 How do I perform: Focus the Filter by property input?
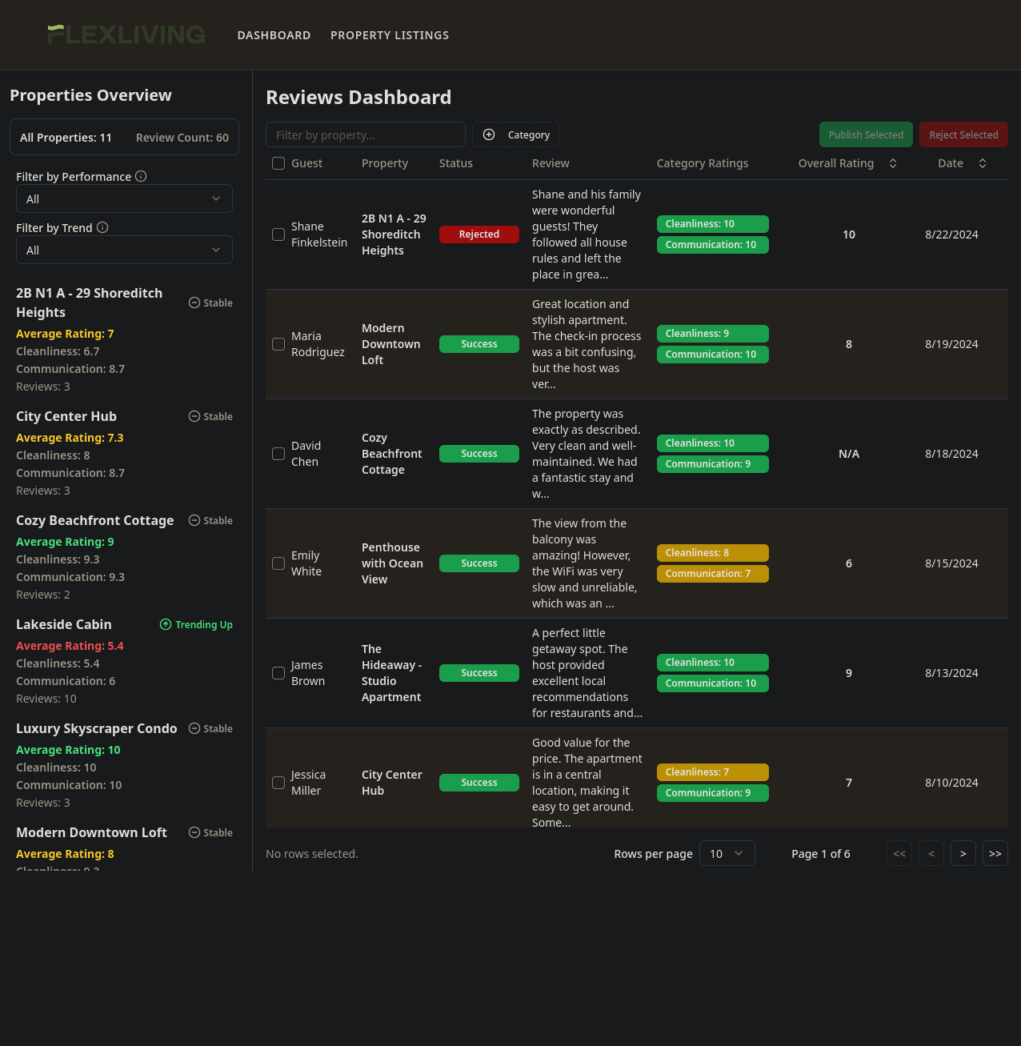tap(365, 134)
